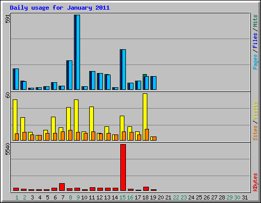Click day label 23 on the x-axis
261x203 pixels.
[184, 197]
